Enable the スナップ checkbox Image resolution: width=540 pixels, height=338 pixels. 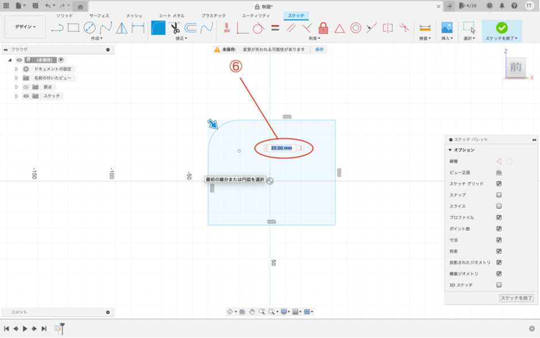(x=499, y=195)
